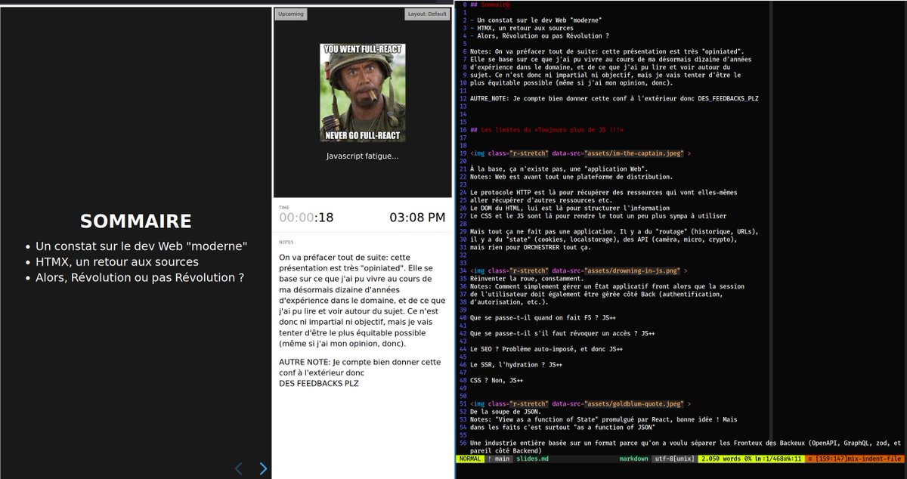
Task: Reset the speaker timer showing 00:00:18
Action: pos(305,217)
